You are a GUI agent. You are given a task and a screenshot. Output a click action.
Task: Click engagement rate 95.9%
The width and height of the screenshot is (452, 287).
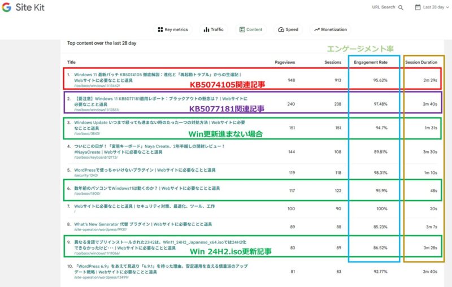point(381,190)
